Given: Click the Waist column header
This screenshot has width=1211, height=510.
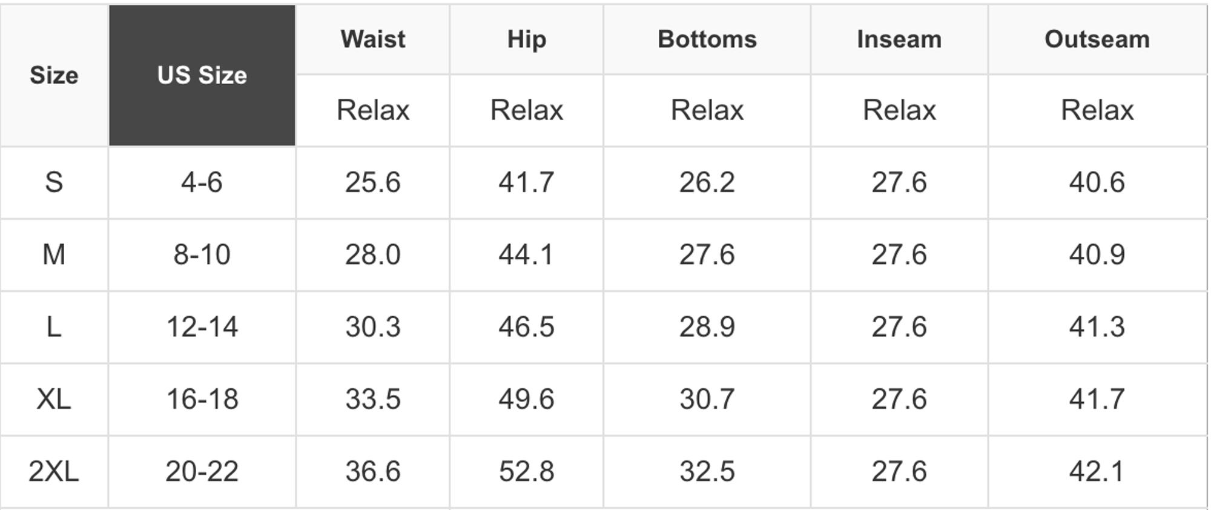Looking at the screenshot, I should (x=373, y=39).
